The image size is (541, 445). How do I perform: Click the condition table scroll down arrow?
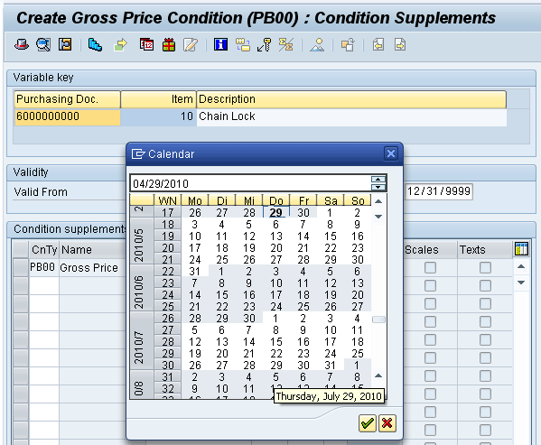tap(521, 283)
